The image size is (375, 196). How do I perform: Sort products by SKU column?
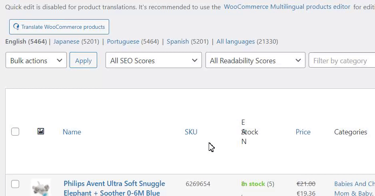click(191, 132)
